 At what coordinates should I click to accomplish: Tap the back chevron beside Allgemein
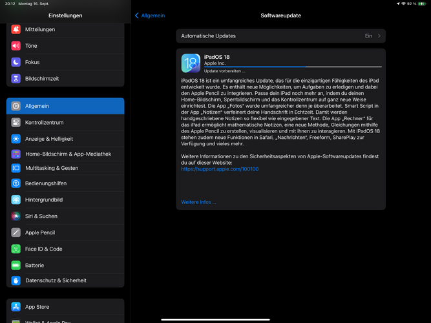click(x=137, y=16)
